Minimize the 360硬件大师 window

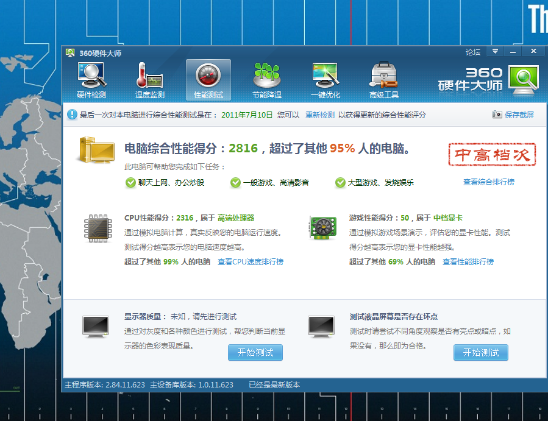[x=513, y=51]
